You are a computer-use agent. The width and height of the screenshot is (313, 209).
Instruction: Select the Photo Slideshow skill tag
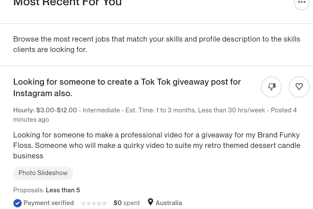click(43, 173)
